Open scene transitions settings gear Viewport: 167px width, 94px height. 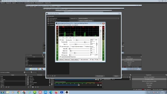tap(130, 77)
